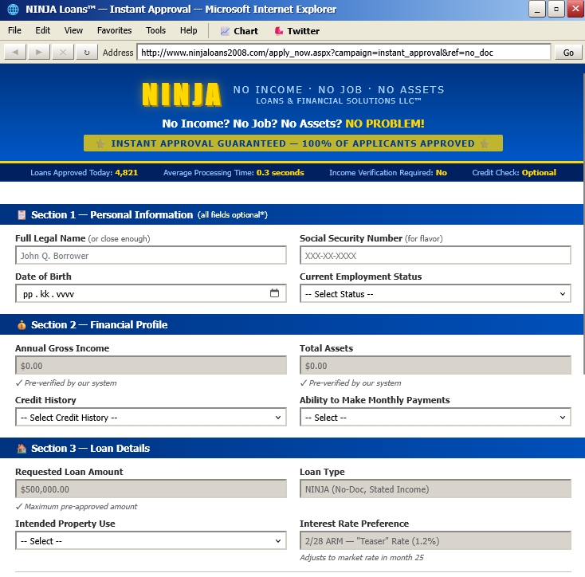
Task: Click the Section 1 clipboard icon
Action: [x=22, y=215]
